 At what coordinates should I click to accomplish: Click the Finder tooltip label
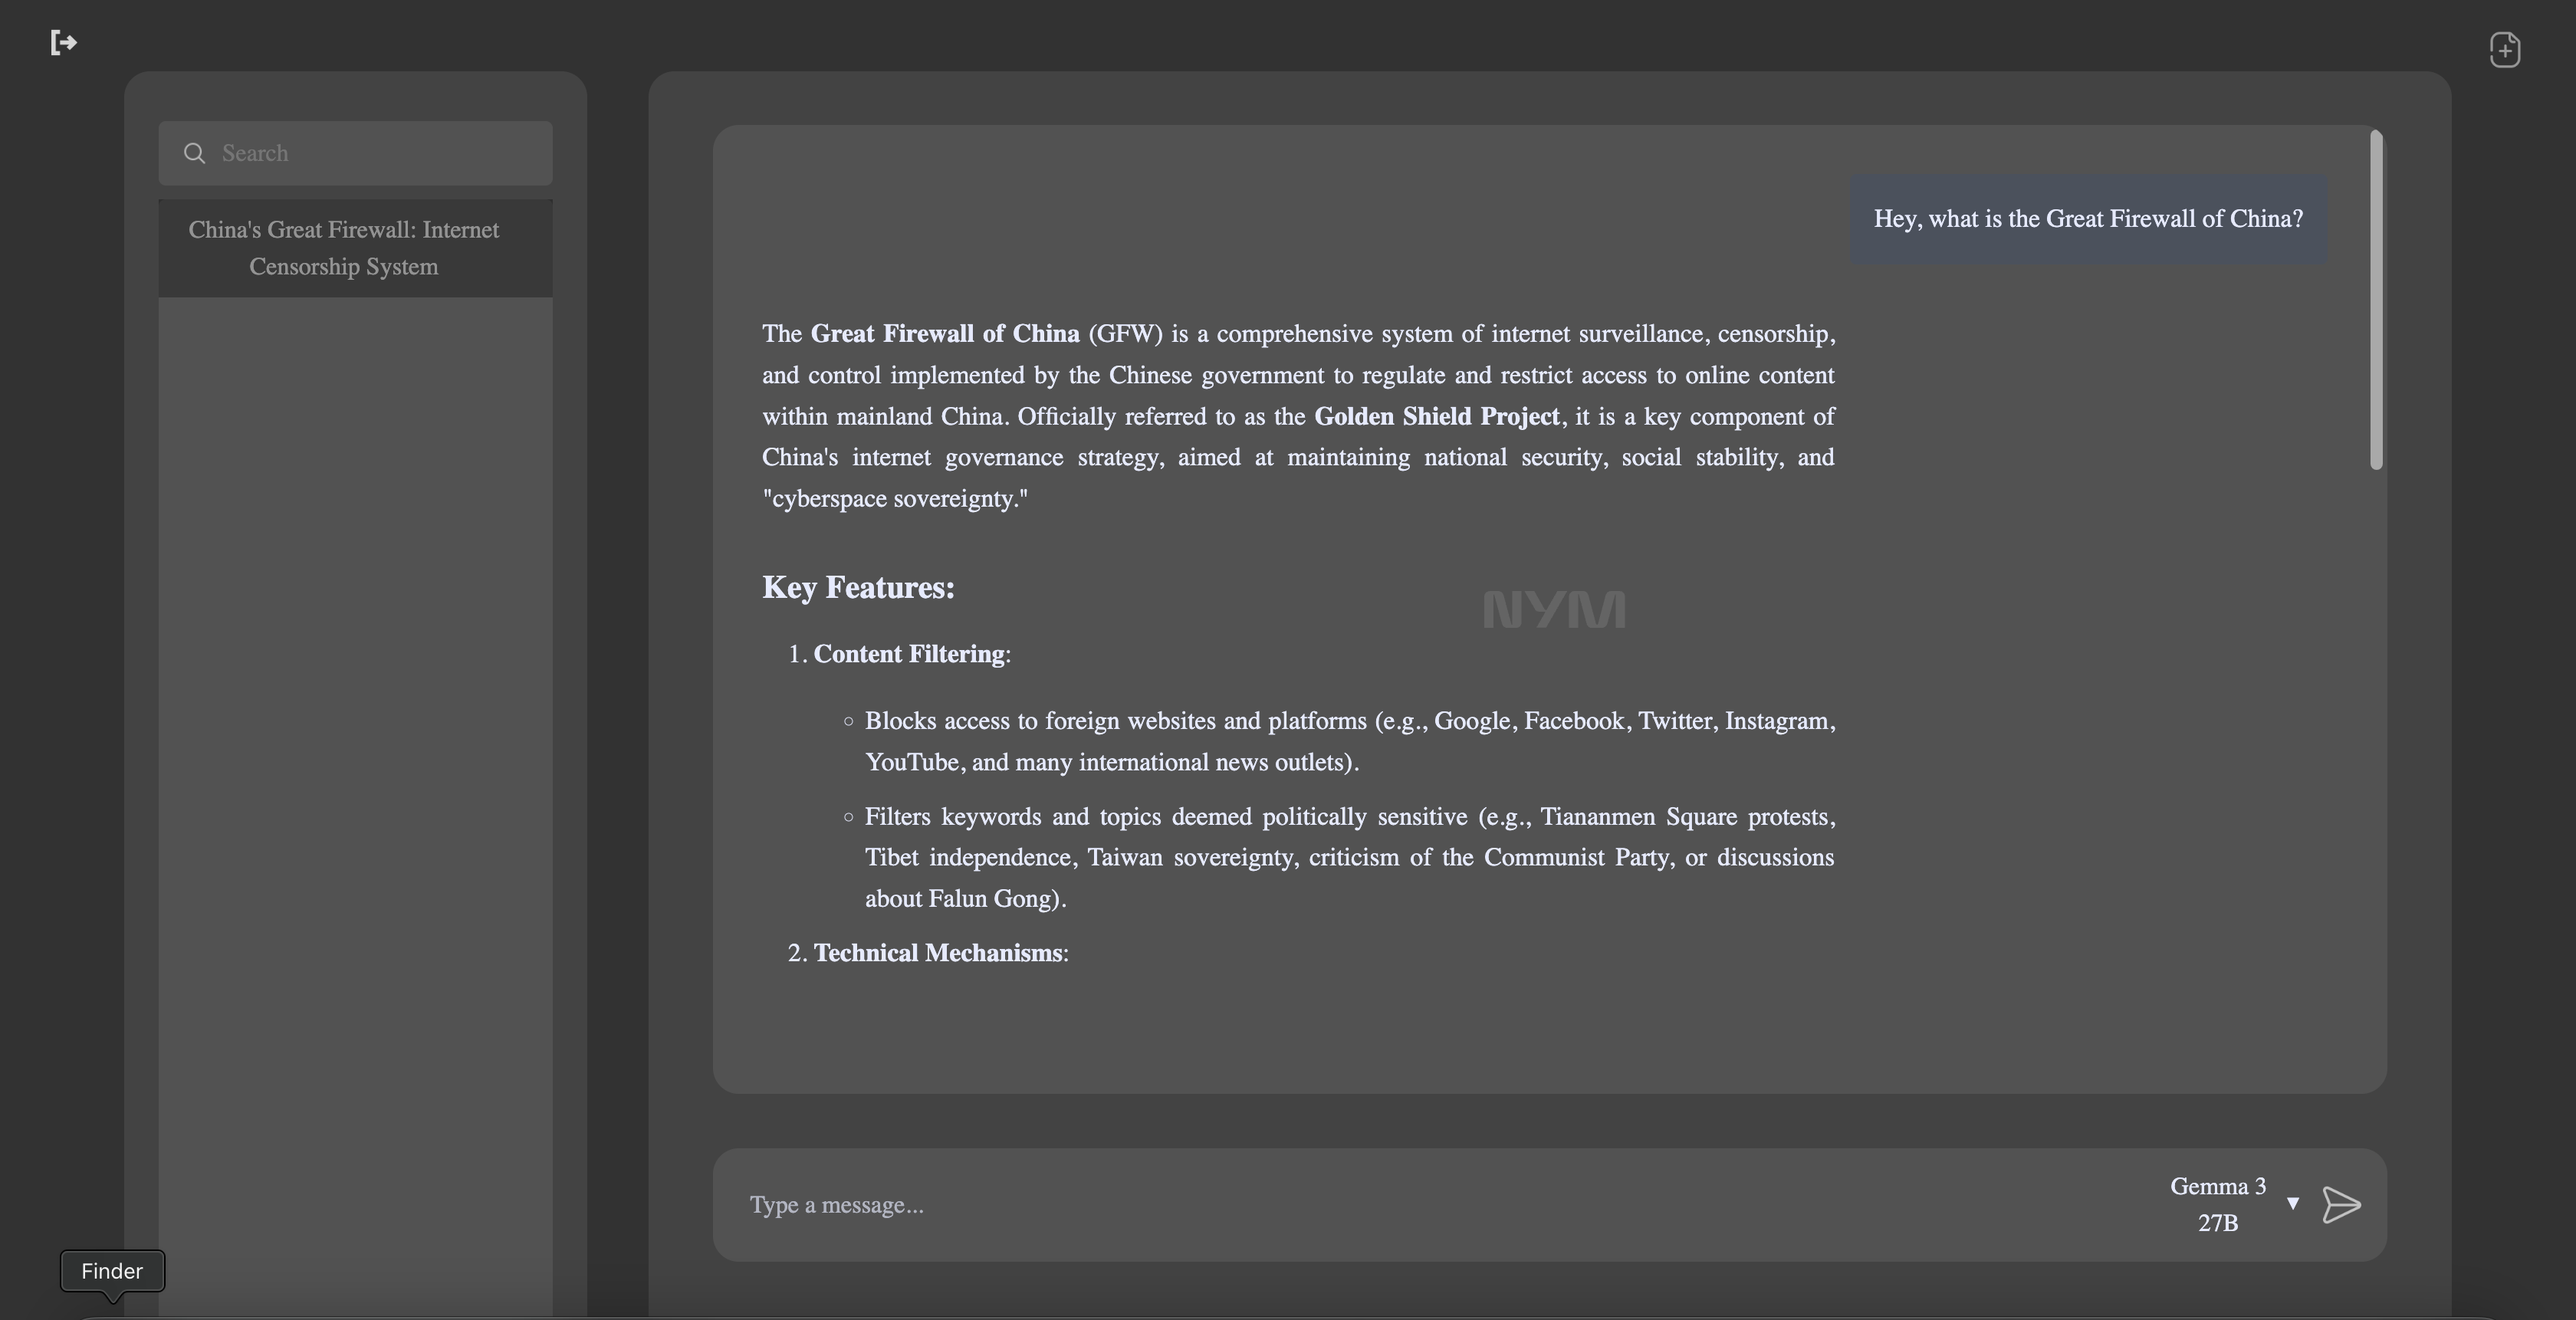(x=112, y=1271)
